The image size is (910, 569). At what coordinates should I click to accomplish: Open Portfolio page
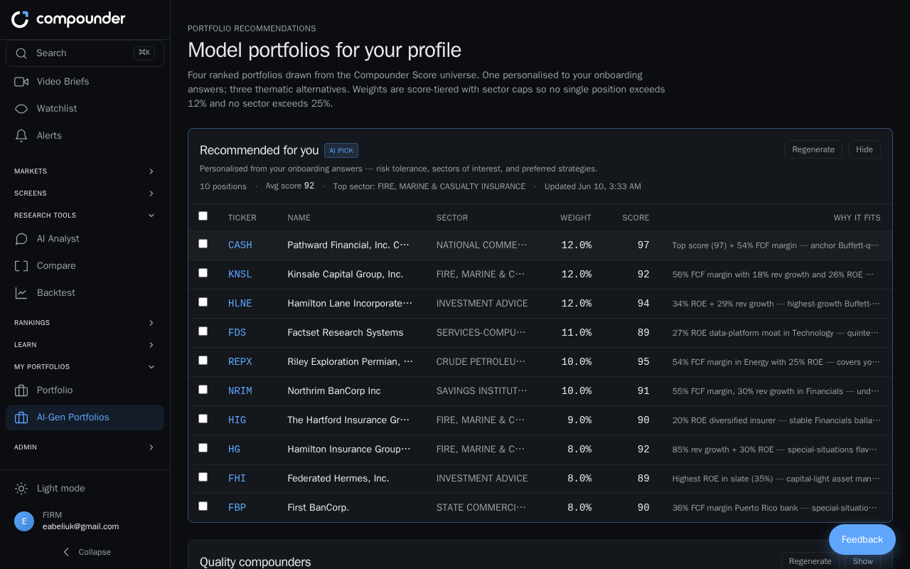85,390
